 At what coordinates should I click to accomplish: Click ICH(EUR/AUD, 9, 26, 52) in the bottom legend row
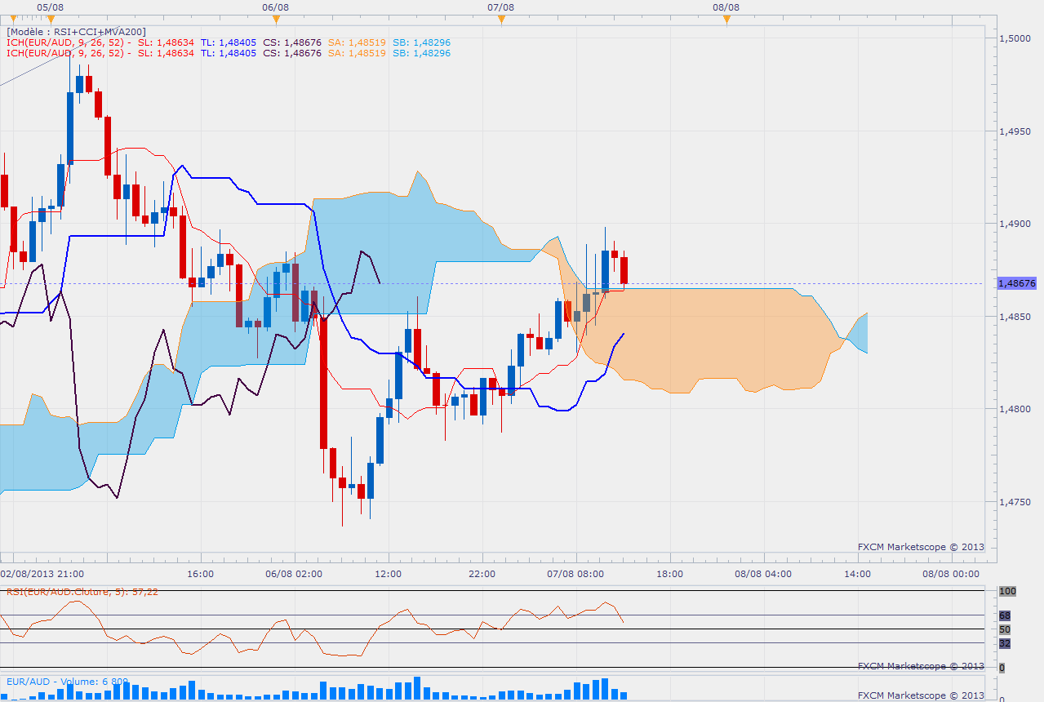[x=65, y=53]
